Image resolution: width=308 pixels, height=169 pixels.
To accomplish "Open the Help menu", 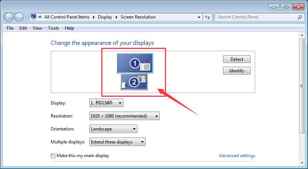I will click(x=69, y=28).
